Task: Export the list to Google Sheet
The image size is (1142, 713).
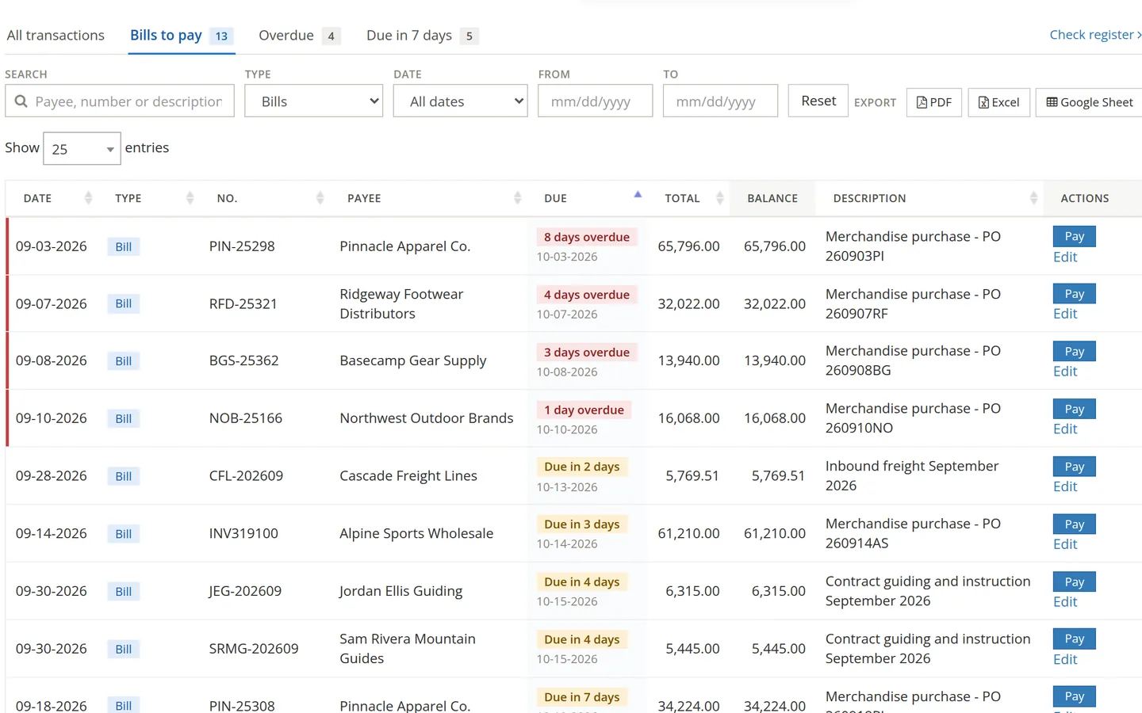Action: (1090, 102)
